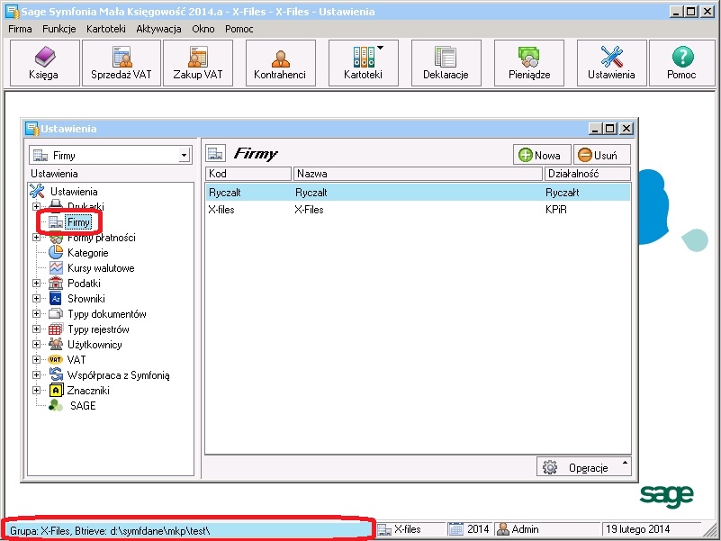Screen dimensions: 721x541
Task: Select the Ryczałt company row
Action: [418, 193]
